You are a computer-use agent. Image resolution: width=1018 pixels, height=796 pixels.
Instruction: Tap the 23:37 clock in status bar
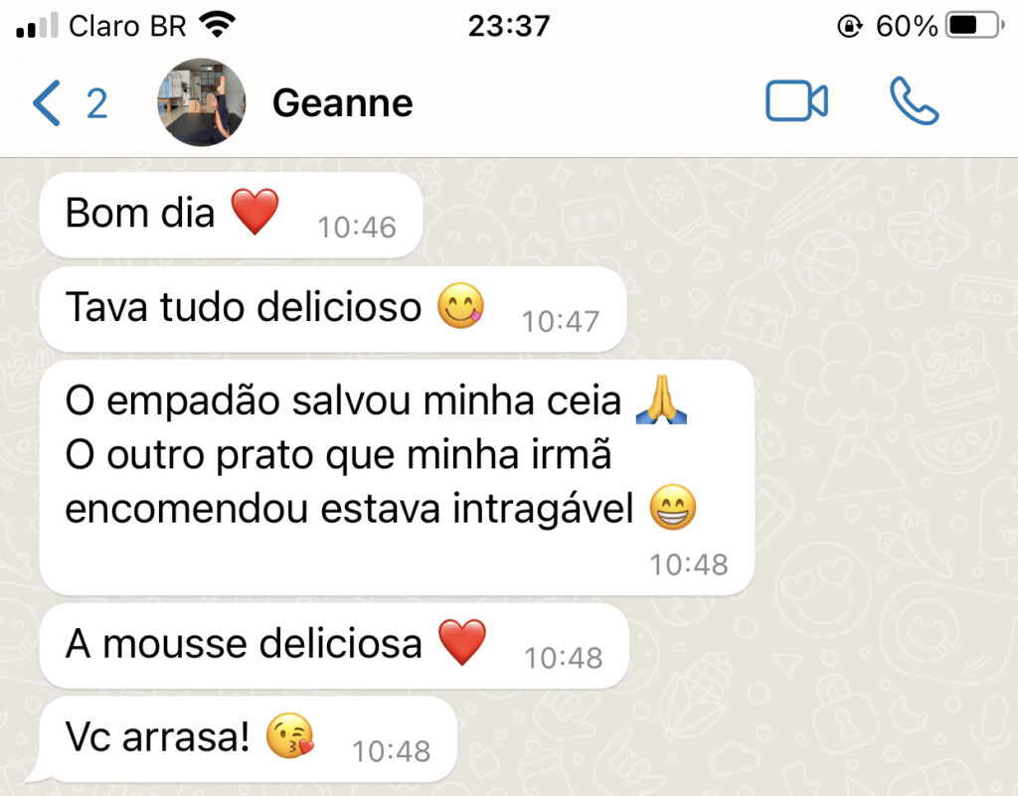[x=509, y=26]
